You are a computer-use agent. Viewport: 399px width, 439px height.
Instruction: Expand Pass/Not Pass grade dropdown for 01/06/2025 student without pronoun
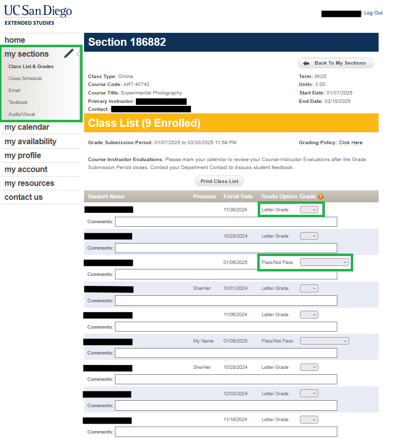coord(324,262)
